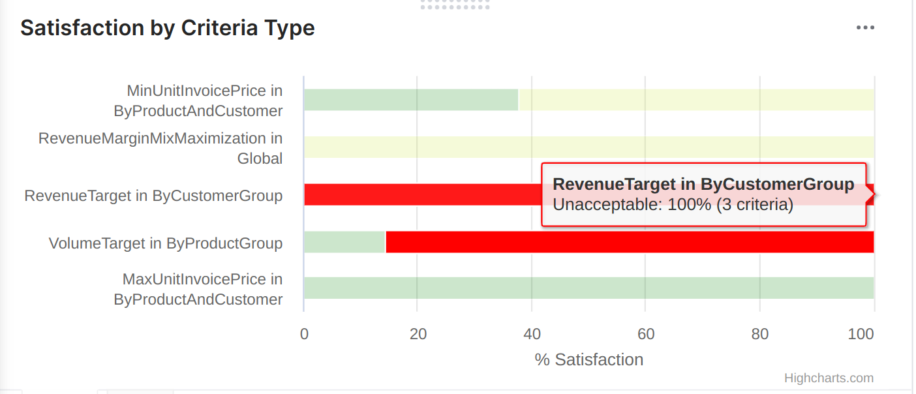This screenshot has width=916, height=394.
Task: Click the MaxUnitInvoicePrice in ByProductAndCustomer axis label
Action: coord(198,290)
